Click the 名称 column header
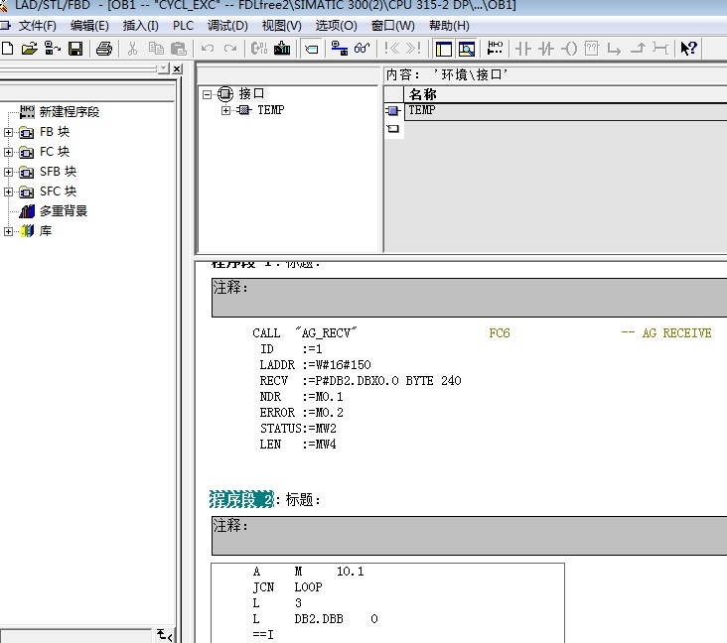This screenshot has height=643, width=727. 566,94
